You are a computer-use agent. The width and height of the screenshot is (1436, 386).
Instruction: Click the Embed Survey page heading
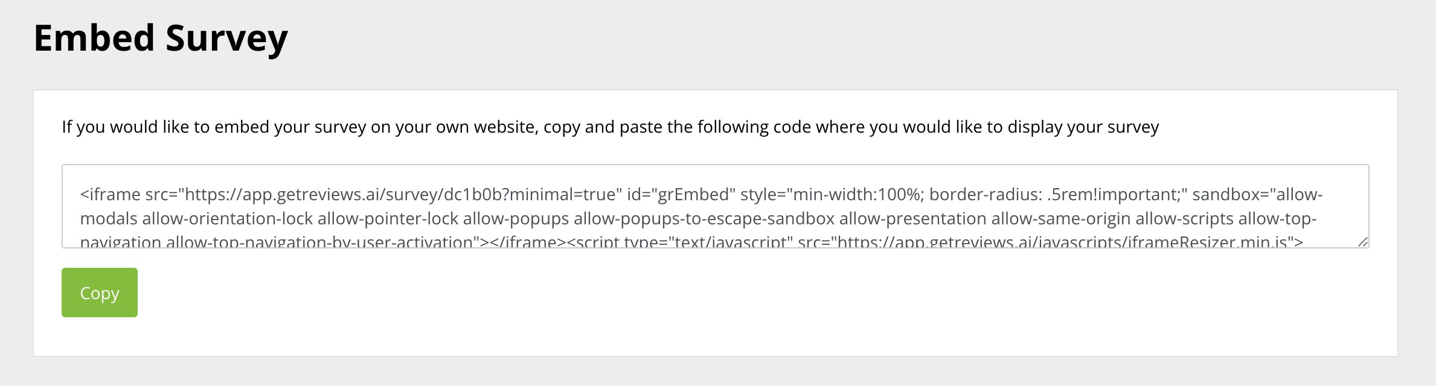point(160,39)
